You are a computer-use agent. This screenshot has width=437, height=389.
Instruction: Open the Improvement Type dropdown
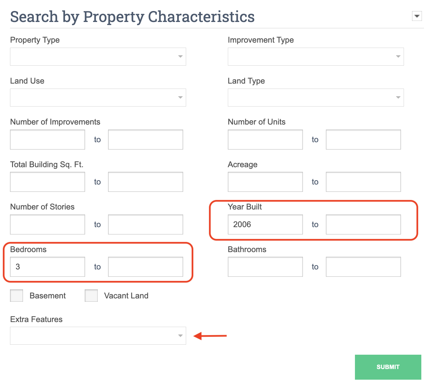[316, 57]
